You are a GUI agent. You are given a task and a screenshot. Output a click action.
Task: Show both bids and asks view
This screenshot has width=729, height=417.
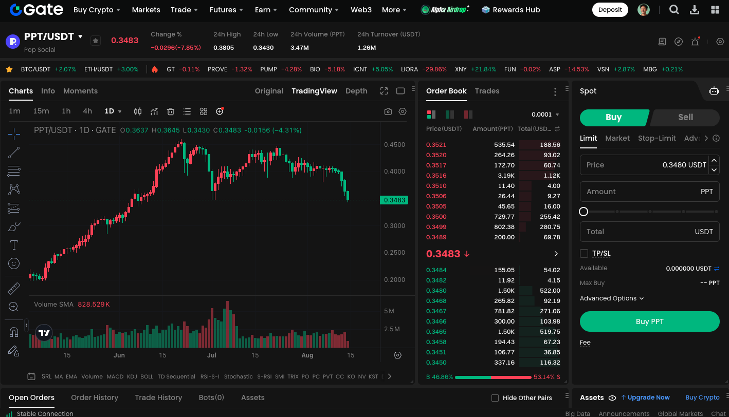(x=431, y=115)
